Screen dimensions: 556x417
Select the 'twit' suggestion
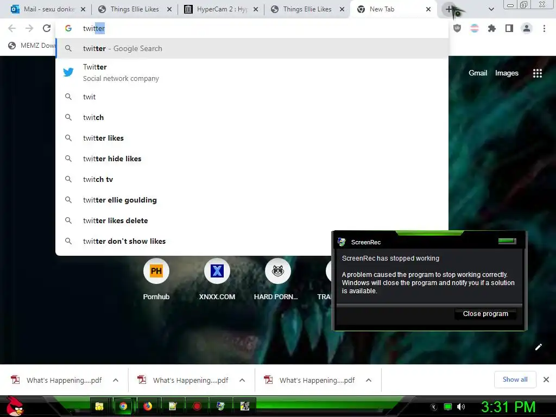(x=252, y=97)
